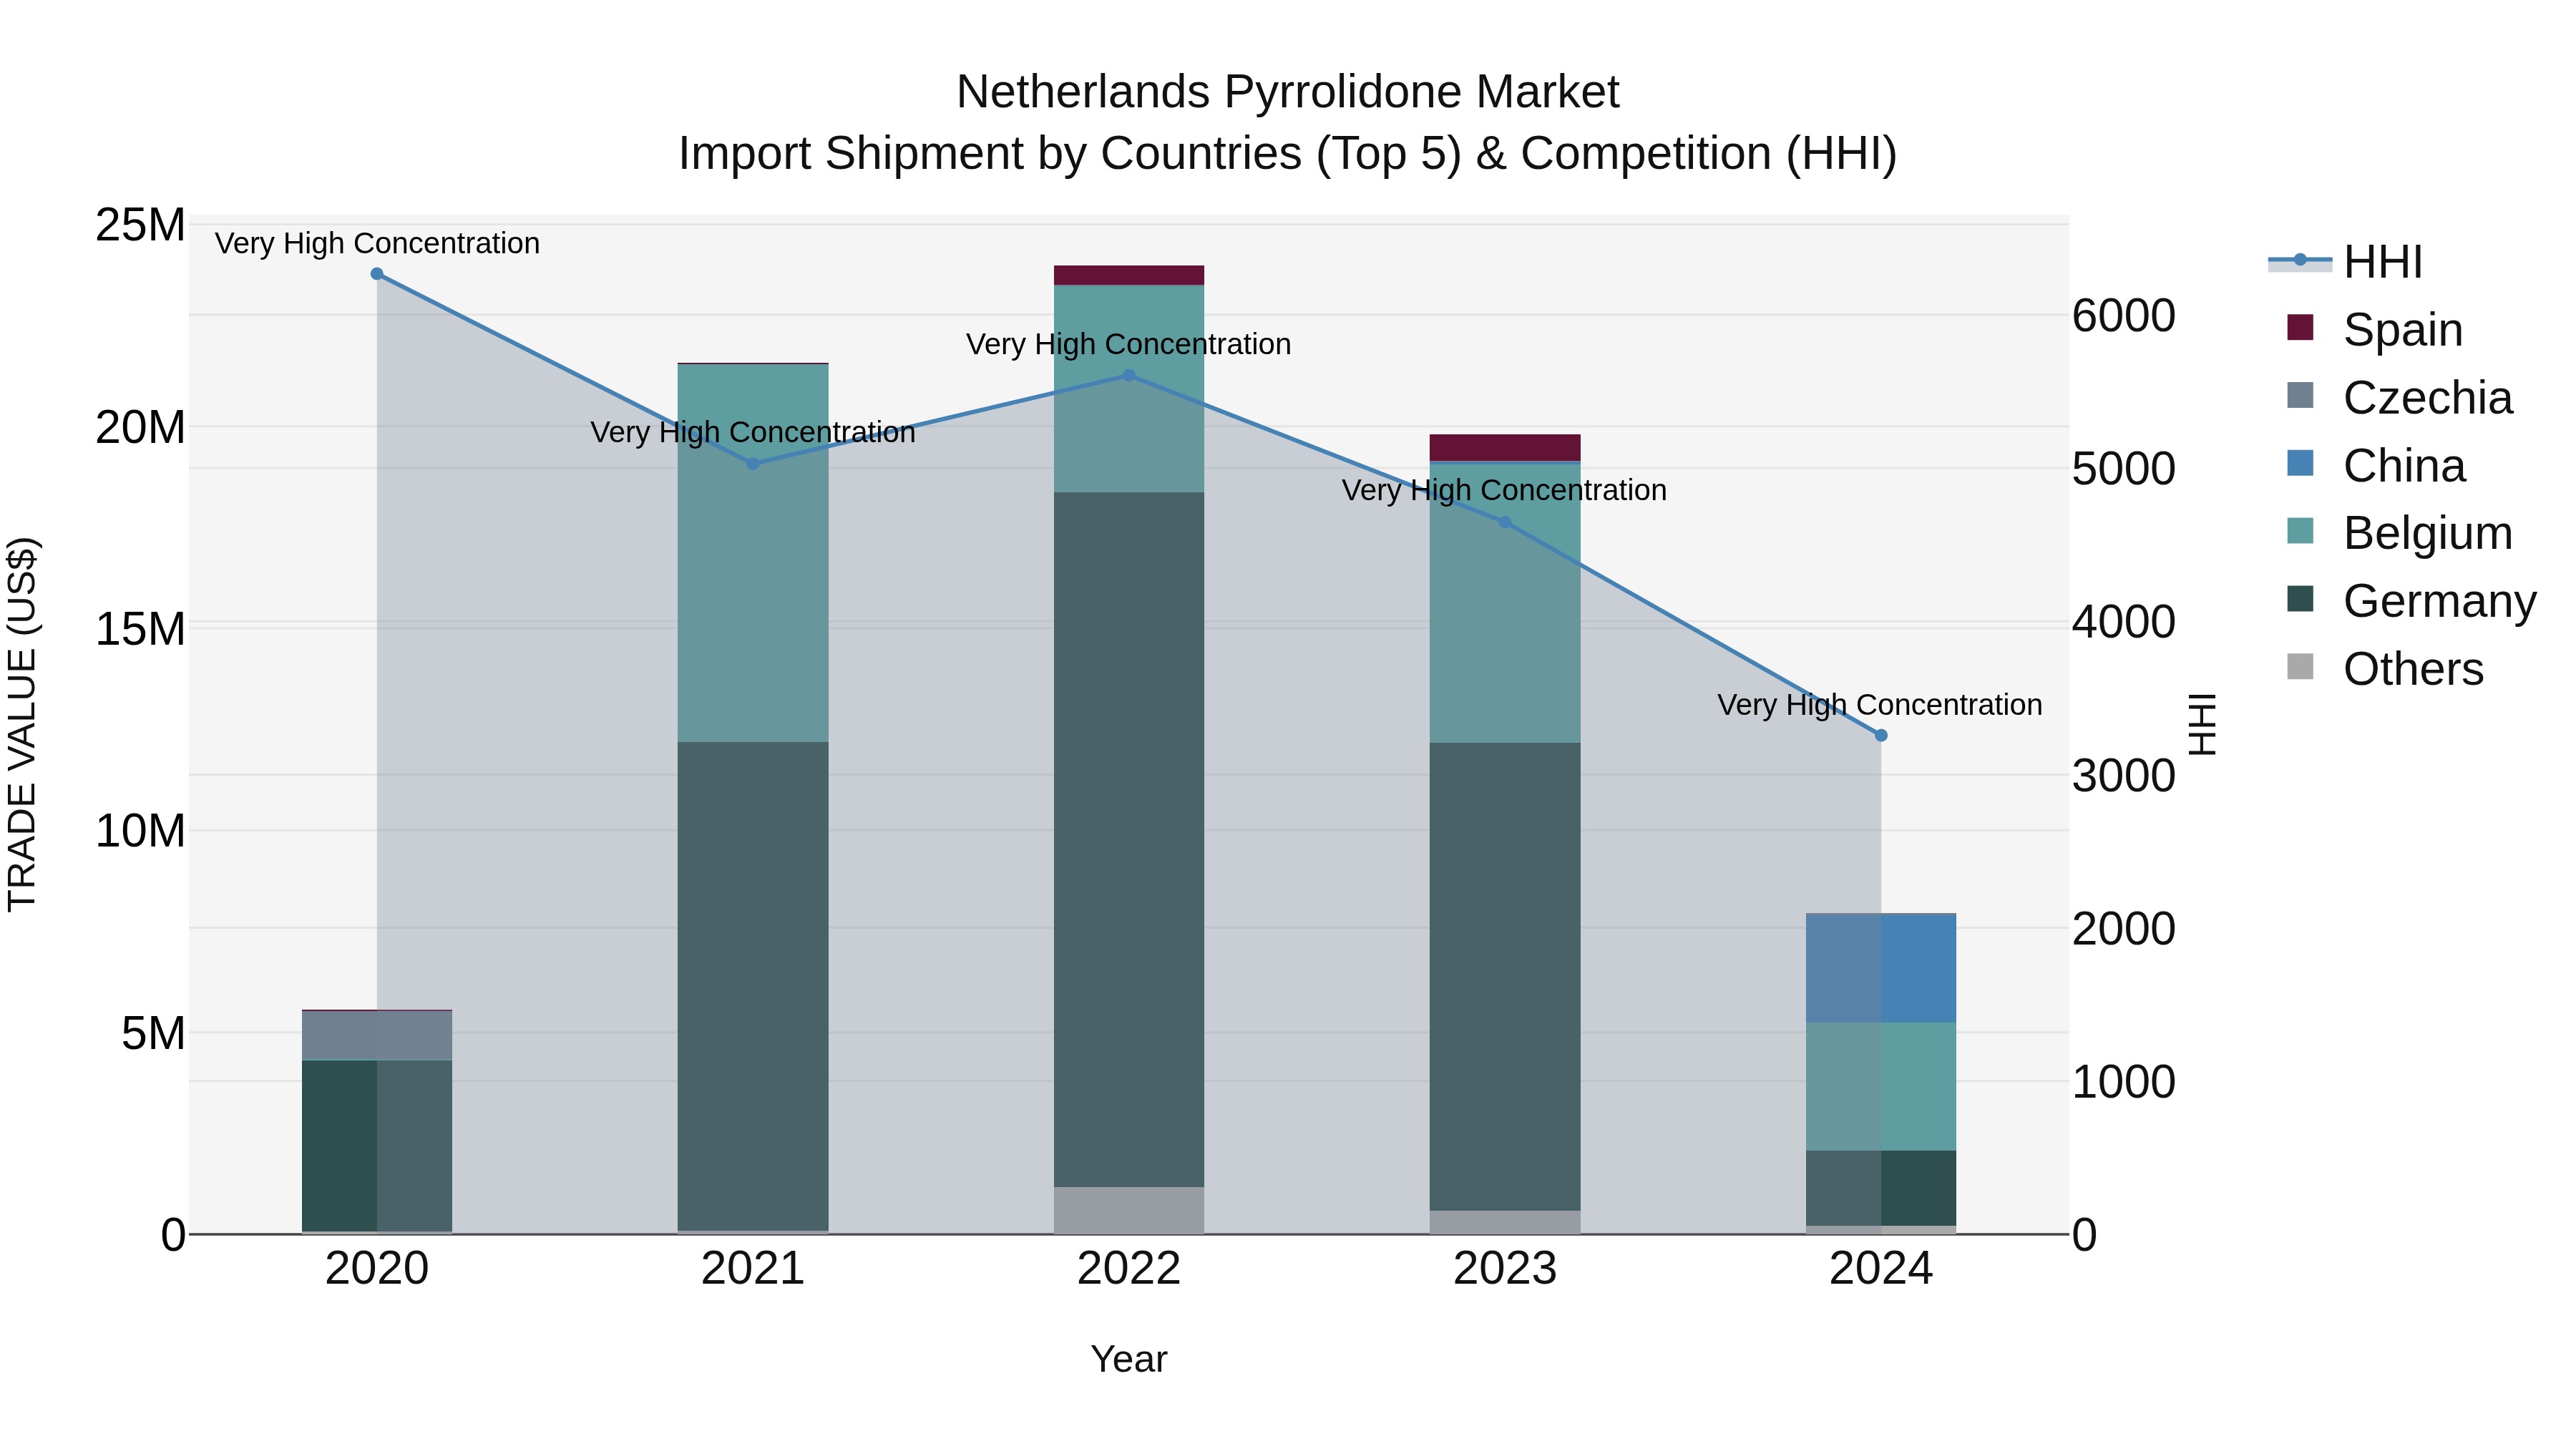Click the 4000 HHI axis tick label
Image resolution: width=2576 pixels, height=1449 pixels.
[x=2124, y=621]
